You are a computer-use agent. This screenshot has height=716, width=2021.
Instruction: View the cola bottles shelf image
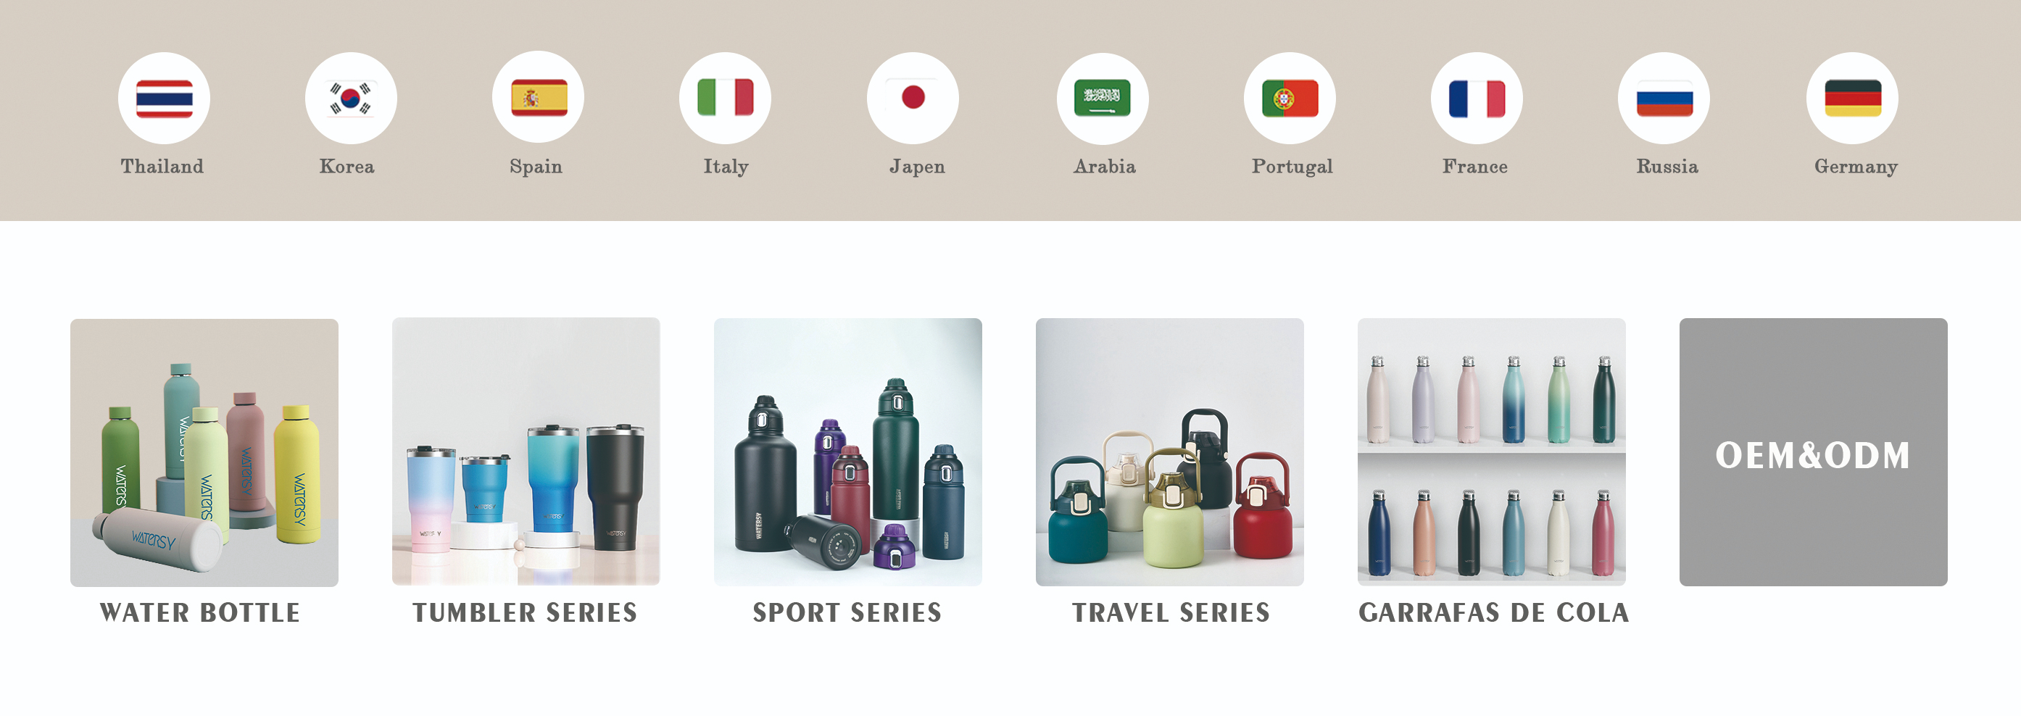point(1491,451)
